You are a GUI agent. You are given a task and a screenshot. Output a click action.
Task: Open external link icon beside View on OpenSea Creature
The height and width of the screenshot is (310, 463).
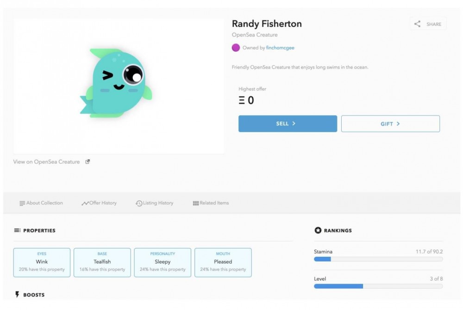(88, 162)
